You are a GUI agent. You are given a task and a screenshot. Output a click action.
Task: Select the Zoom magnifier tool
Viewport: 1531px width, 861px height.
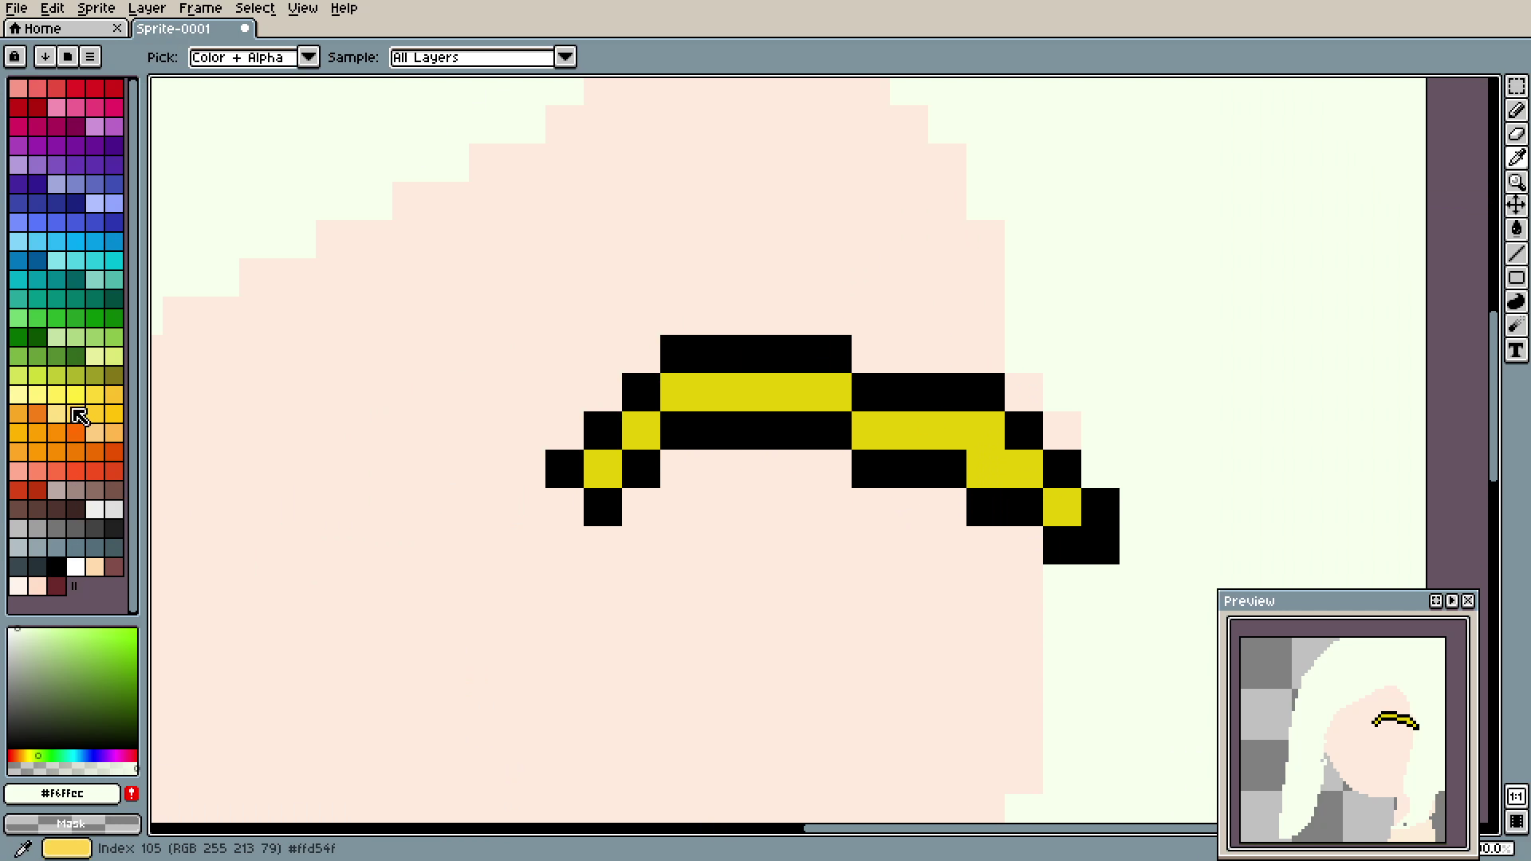(x=1516, y=182)
